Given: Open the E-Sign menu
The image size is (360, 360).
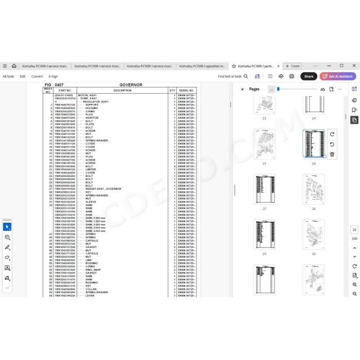Looking at the screenshot, I should click(53, 77).
